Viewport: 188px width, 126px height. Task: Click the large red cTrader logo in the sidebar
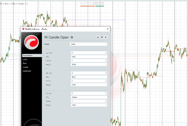(32, 42)
